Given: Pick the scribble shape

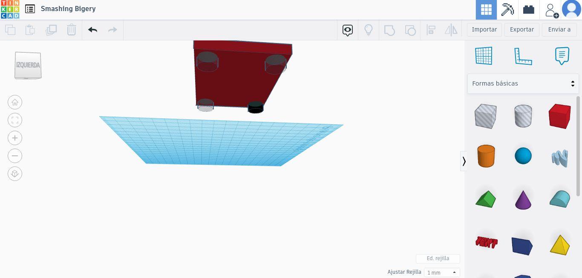Looking at the screenshot, I should [x=560, y=158].
